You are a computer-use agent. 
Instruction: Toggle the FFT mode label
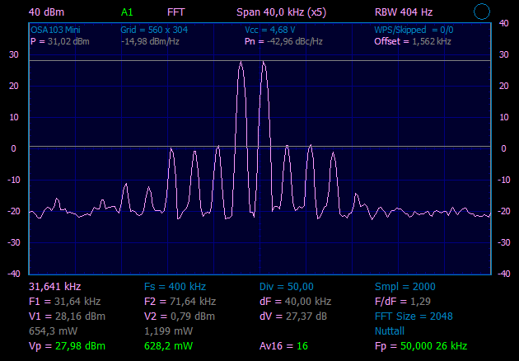click(175, 12)
